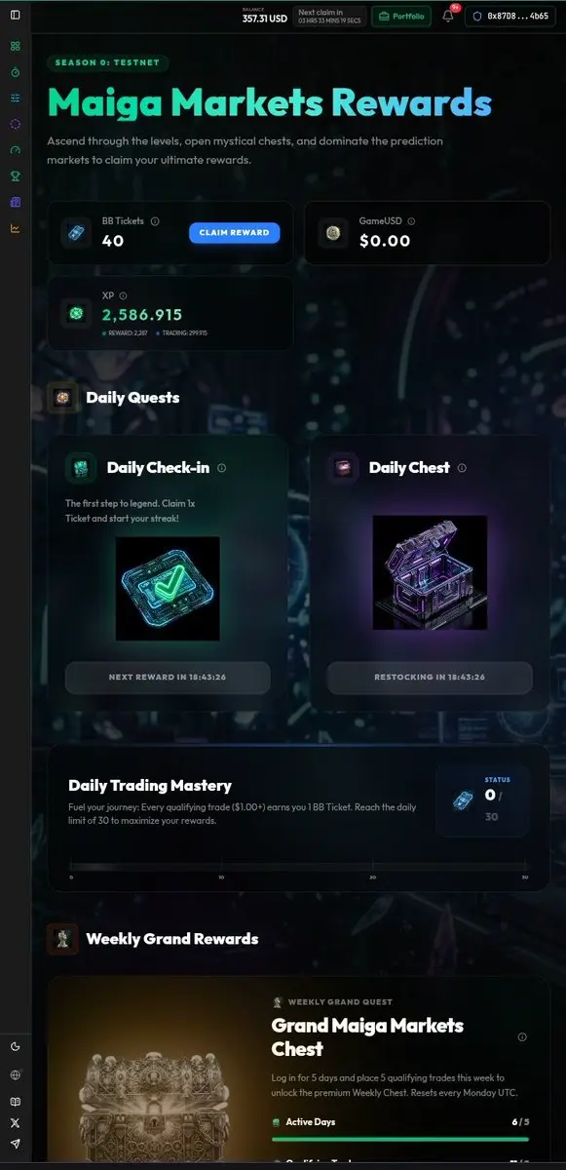Open the dashboard grid icon in sidebar
This screenshot has width=566, height=1170.
(x=15, y=46)
